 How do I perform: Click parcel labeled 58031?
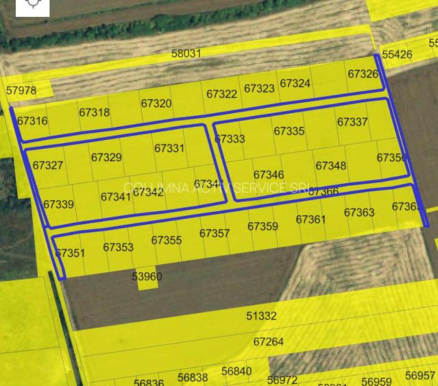point(186,53)
